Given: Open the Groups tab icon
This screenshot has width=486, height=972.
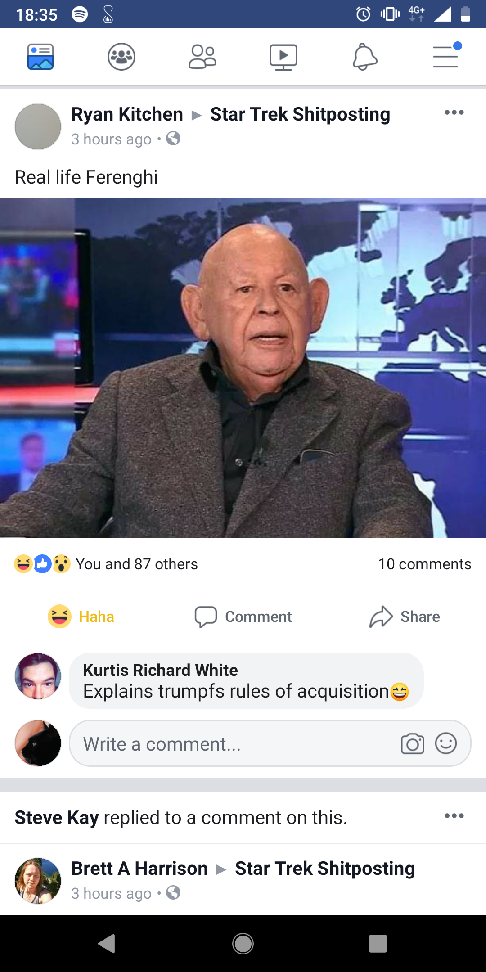Looking at the screenshot, I should click(121, 57).
